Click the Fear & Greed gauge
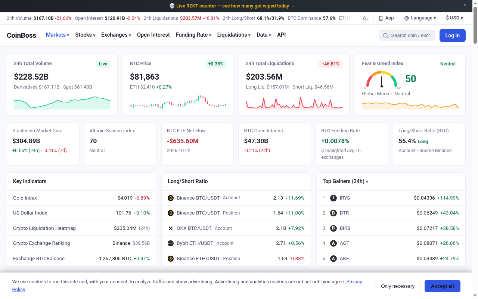 382,80
